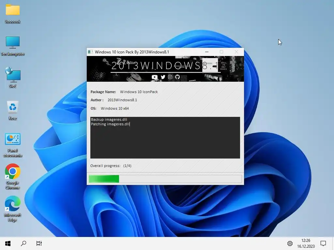Click the 2013WINDOWS8.1 banner image
This screenshot has height=250, width=334.
165,69
